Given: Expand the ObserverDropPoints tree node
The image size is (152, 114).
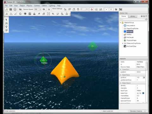Looking at the screenshot, I should (123, 43).
